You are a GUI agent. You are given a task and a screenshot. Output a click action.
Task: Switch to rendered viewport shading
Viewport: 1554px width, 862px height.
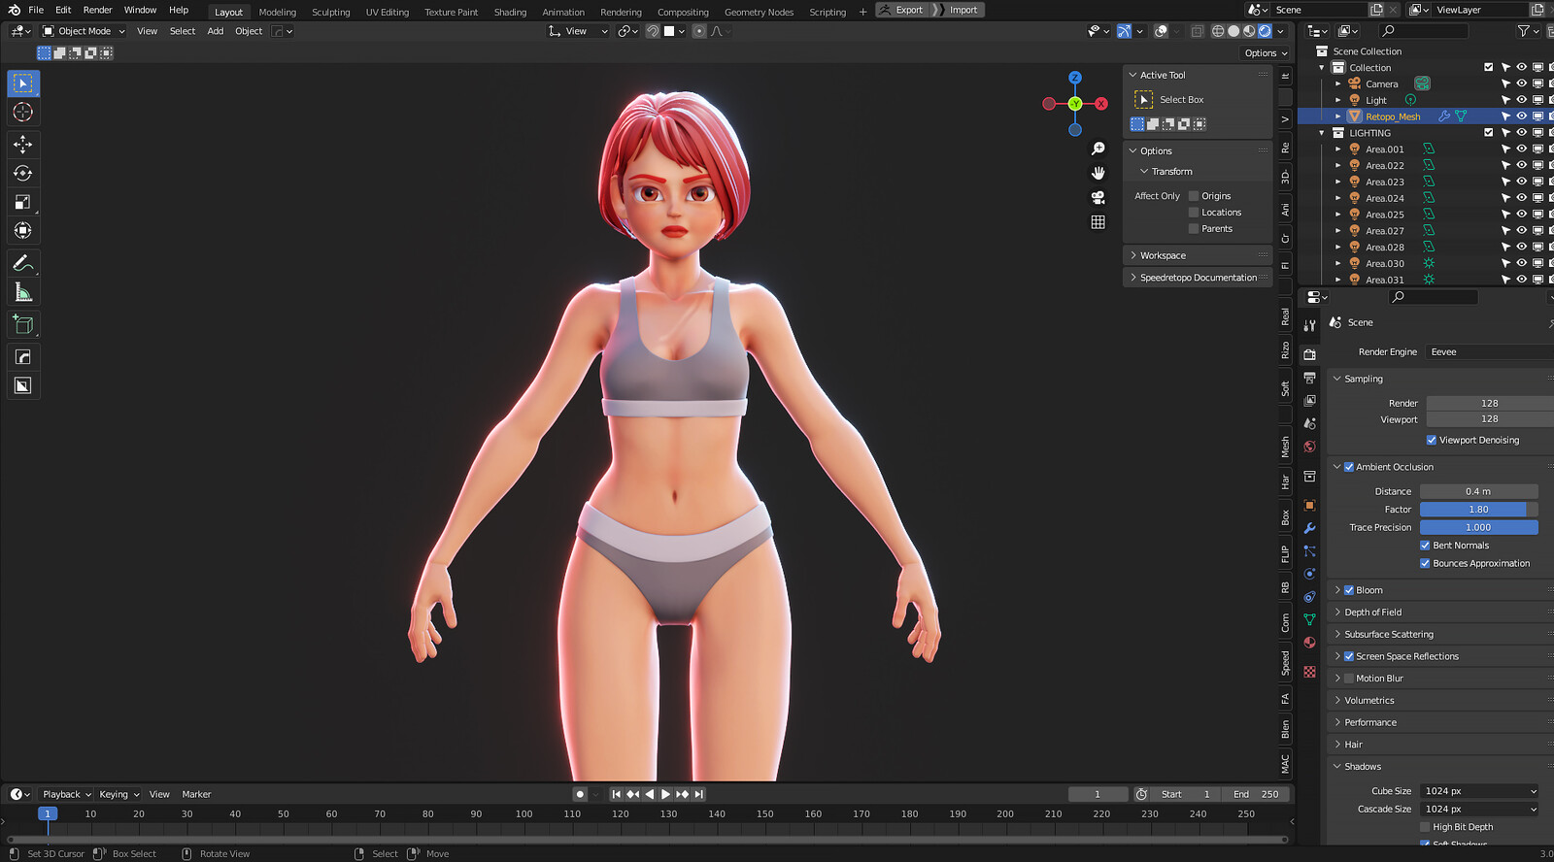click(x=1266, y=31)
